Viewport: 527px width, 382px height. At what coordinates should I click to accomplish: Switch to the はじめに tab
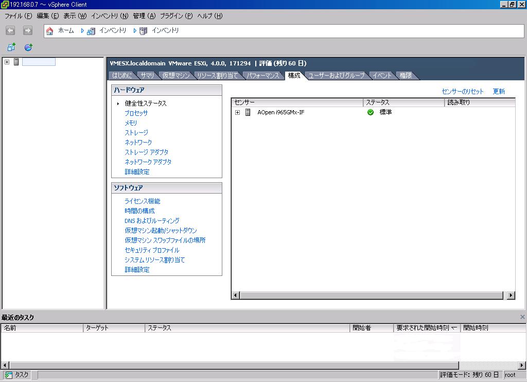point(122,76)
